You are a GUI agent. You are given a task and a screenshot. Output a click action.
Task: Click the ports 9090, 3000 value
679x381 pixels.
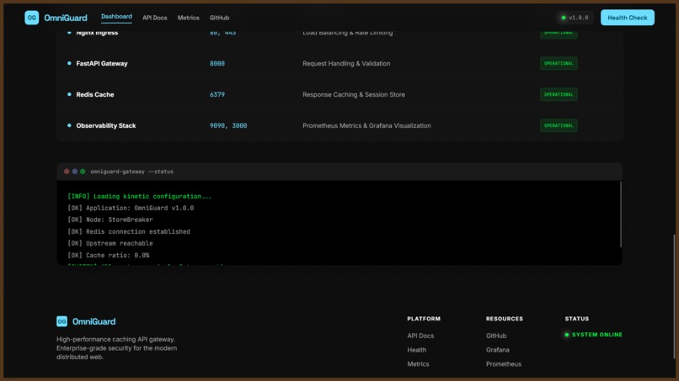(228, 126)
